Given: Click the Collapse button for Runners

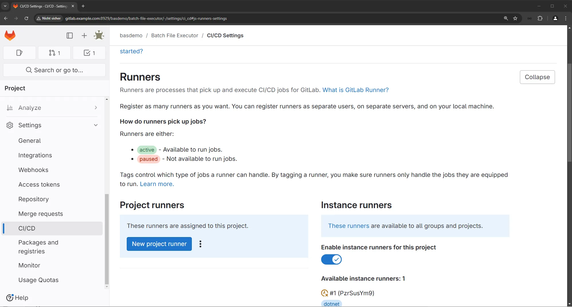Looking at the screenshot, I should pos(537,77).
